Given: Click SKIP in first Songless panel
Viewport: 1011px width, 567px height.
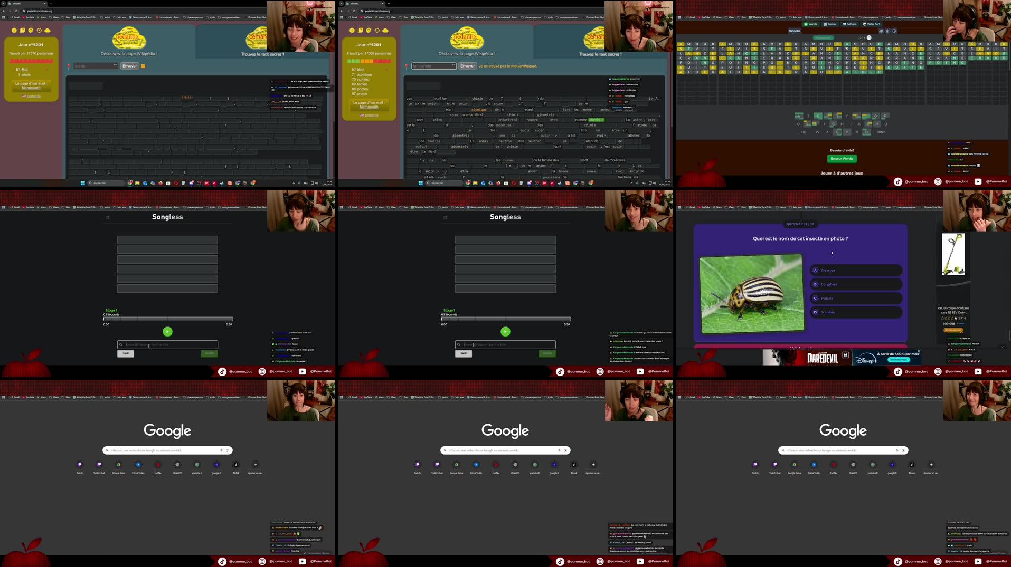Looking at the screenshot, I should (126, 354).
